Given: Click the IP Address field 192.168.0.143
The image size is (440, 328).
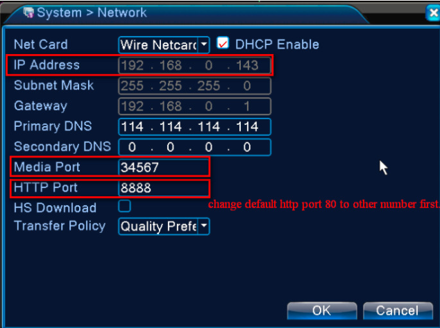Looking at the screenshot, I should point(195,65).
